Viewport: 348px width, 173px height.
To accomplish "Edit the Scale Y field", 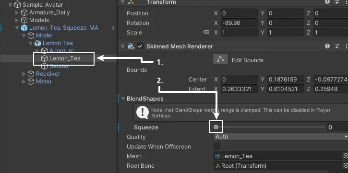I will (286, 32).
